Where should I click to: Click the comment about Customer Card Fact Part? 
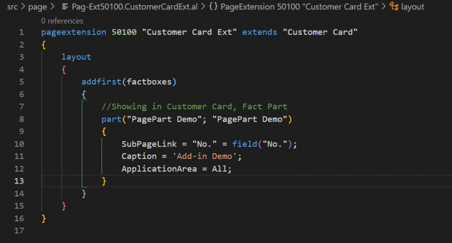tap(194, 106)
